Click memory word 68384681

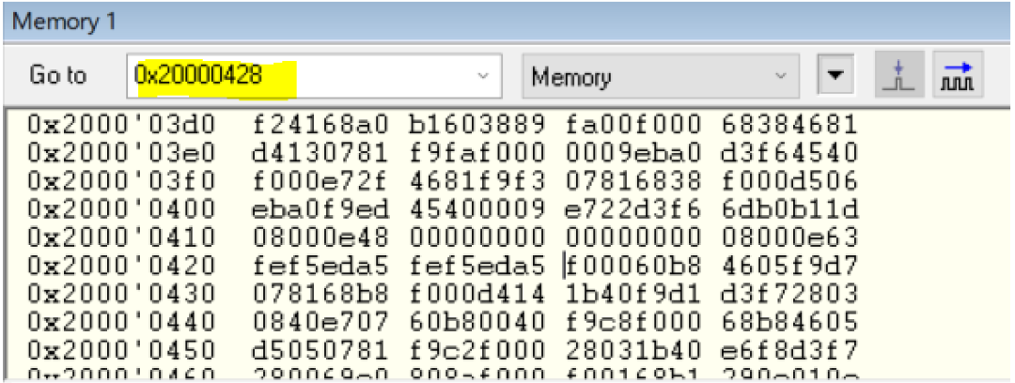[790, 122]
